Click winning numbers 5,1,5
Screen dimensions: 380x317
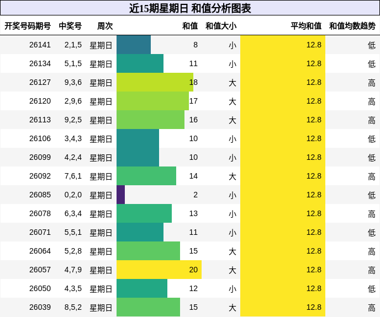73,63
